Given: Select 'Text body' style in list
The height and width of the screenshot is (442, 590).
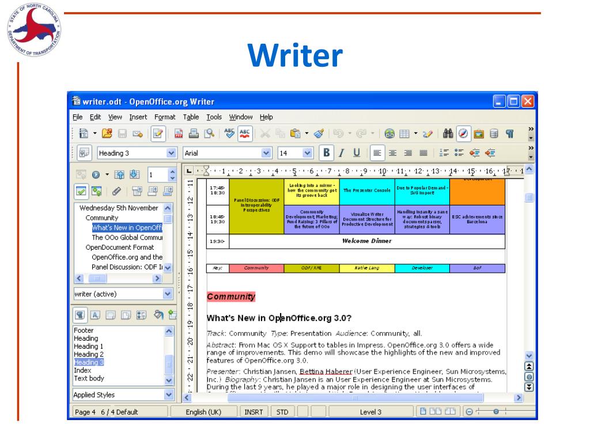Looking at the screenshot, I should click(x=89, y=378).
